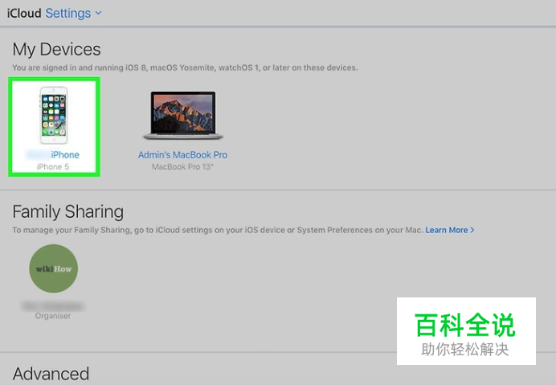Open the iCloud Settings dropdown menu
The height and width of the screenshot is (385, 556).
click(73, 13)
